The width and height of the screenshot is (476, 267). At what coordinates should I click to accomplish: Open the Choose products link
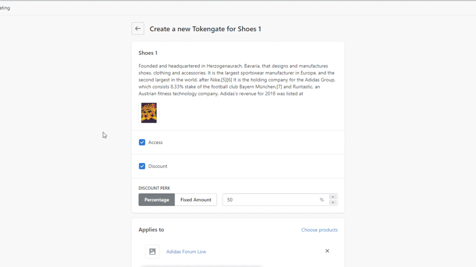320,230
